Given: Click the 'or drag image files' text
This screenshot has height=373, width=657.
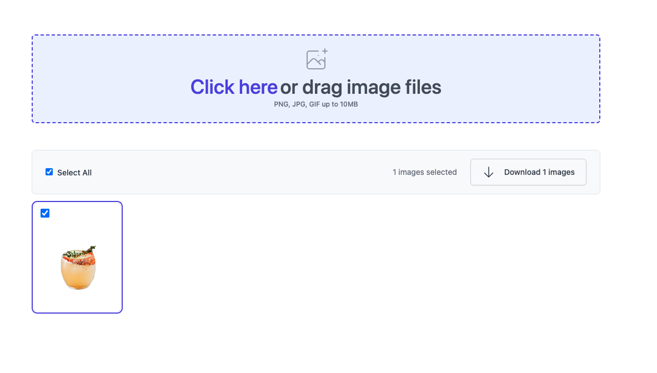Looking at the screenshot, I should click(x=361, y=87).
